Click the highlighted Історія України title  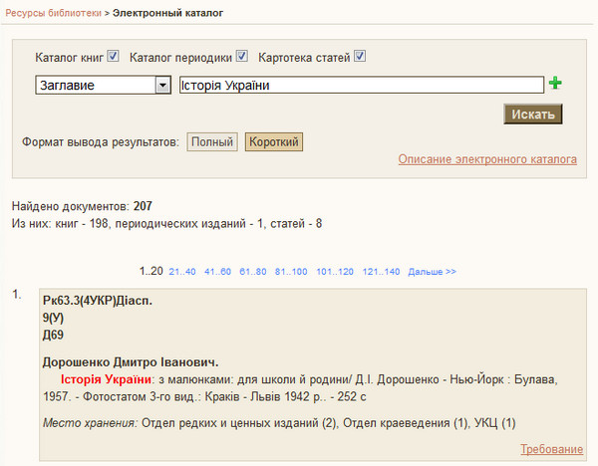(106, 379)
